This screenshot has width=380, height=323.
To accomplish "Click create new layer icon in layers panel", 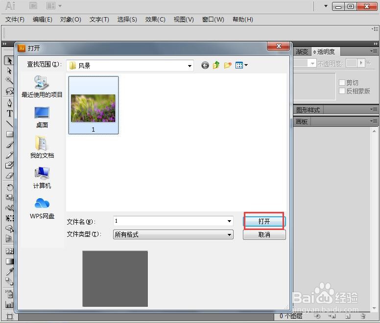I will (348, 316).
